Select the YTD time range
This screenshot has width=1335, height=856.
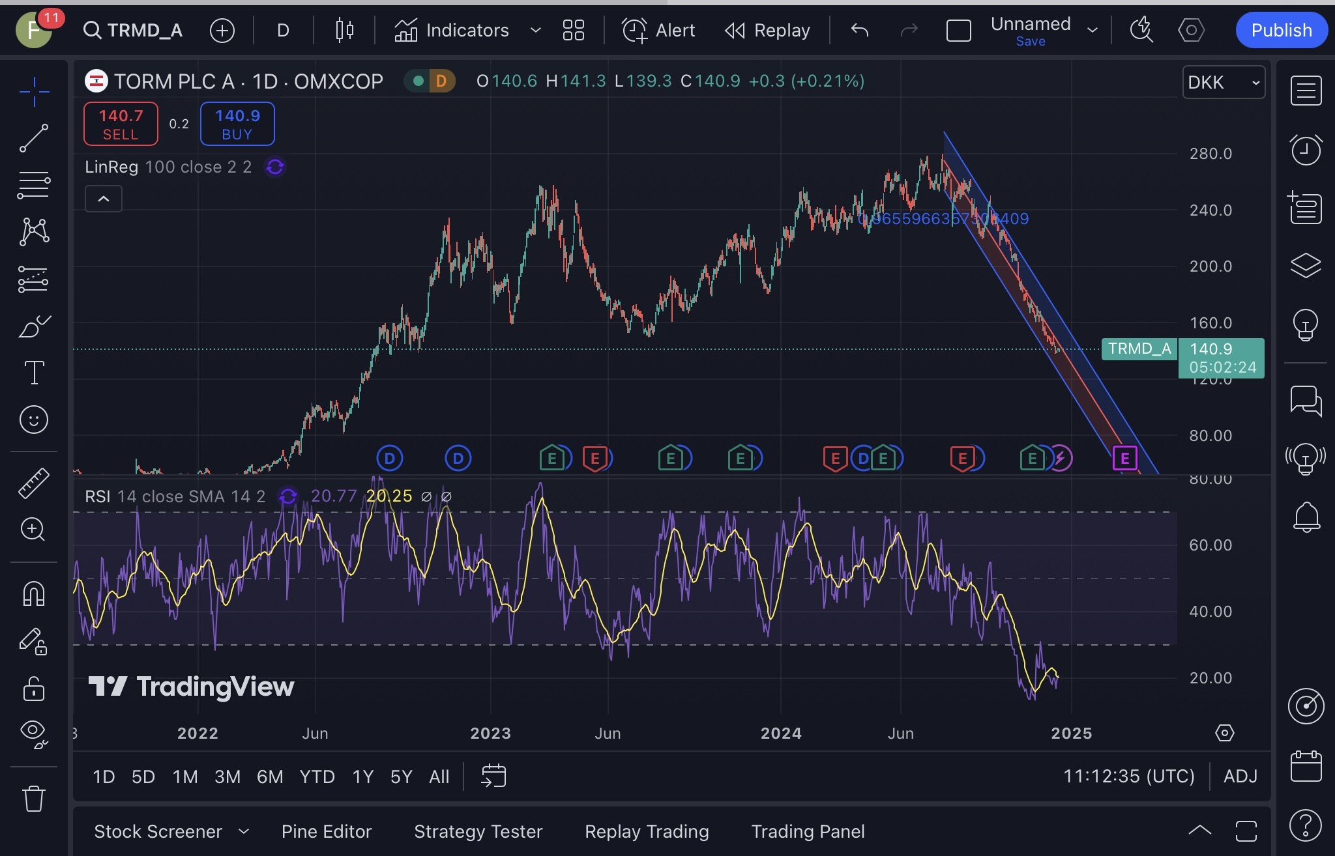point(317,777)
